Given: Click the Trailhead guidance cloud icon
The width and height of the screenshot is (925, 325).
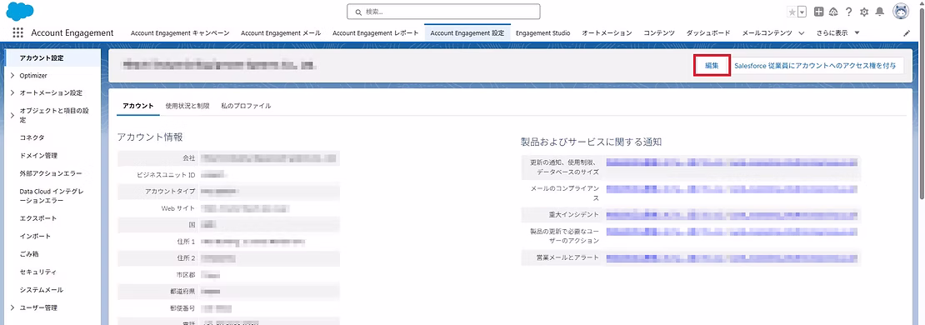Looking at the screenshot, I should click(x=833, y=12).
